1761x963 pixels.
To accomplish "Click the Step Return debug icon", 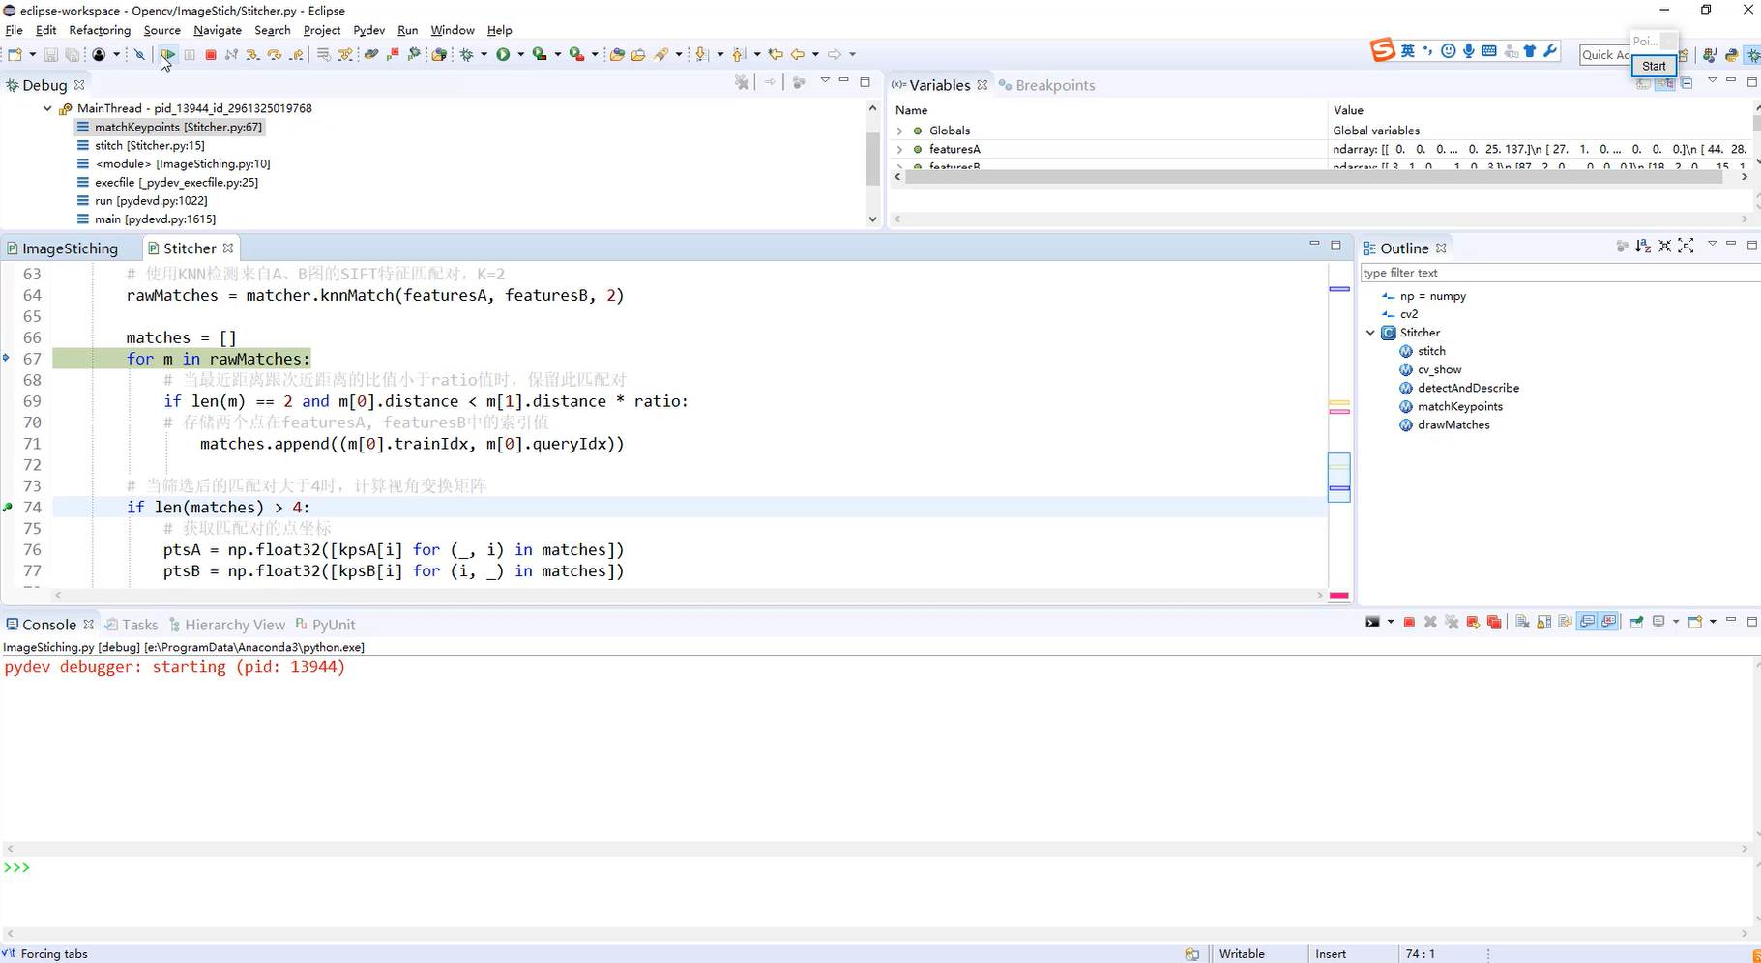I will click(297, 54).
